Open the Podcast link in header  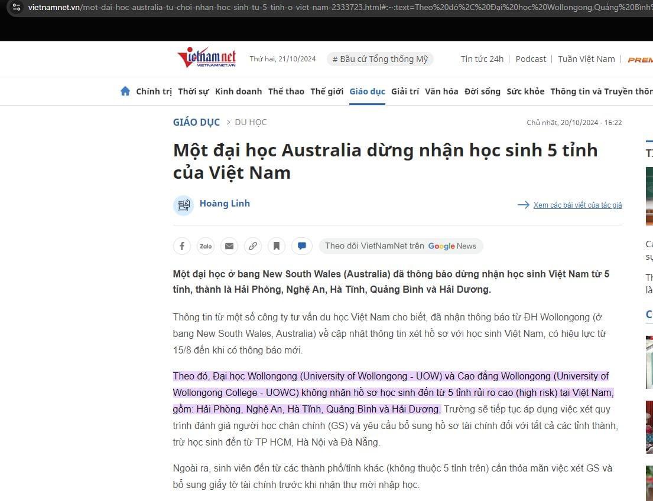point(531,59)
